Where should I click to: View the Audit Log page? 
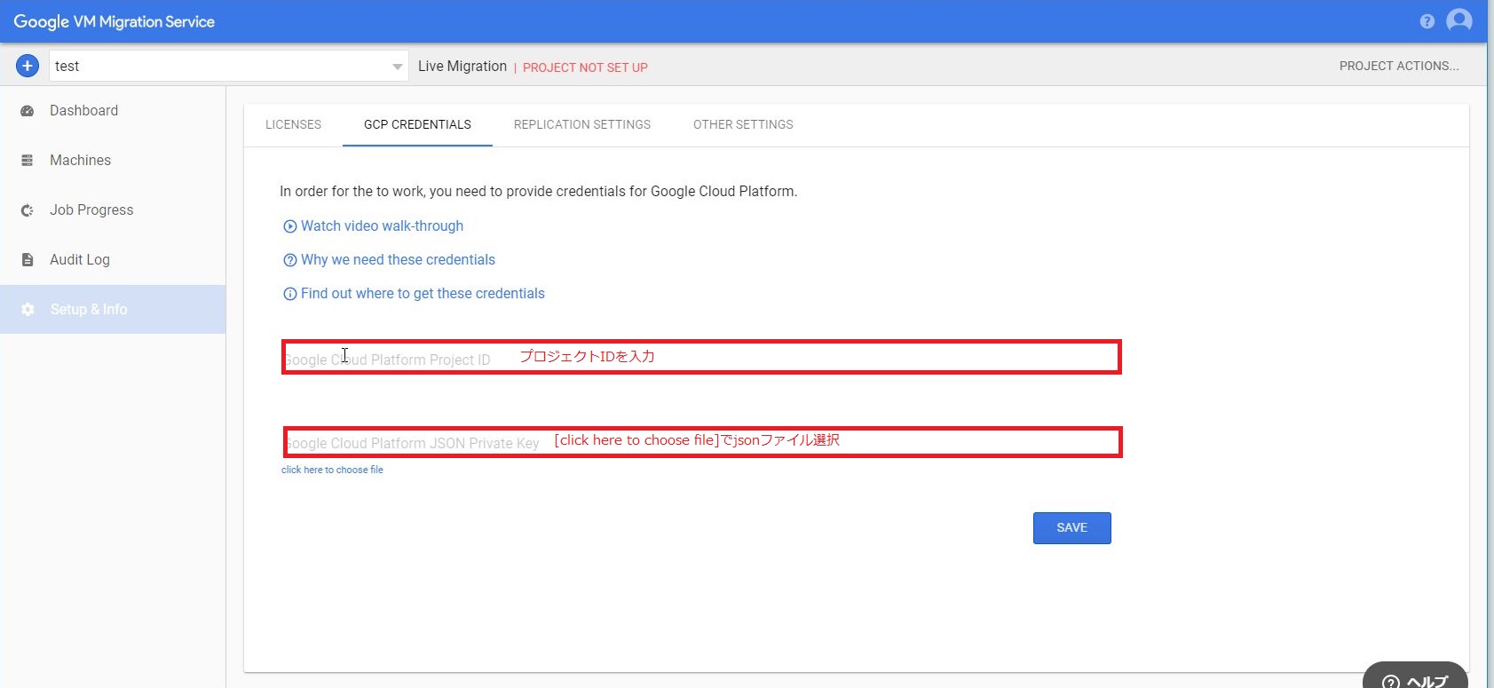tap(113, 260)
